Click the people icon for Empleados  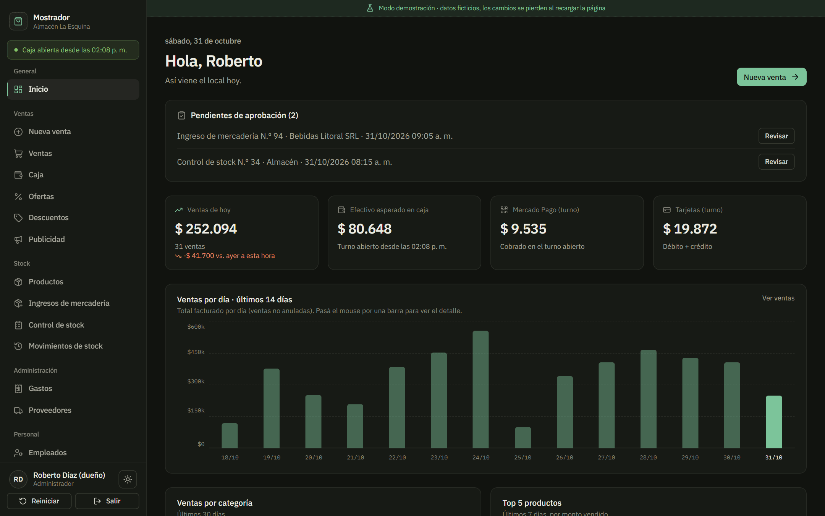pyautogui.click(x=18, y=453)
